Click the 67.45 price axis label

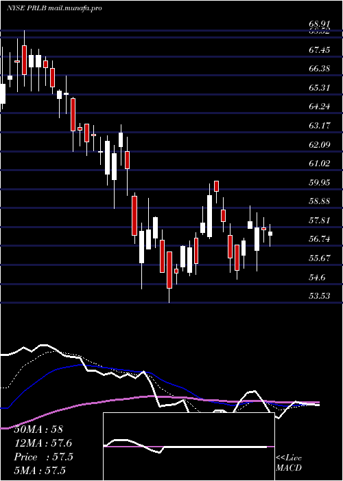pyautogui.click(x=320, y=49)
